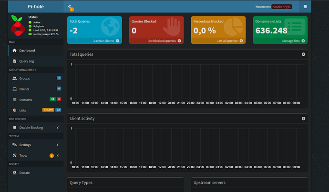329x192 pixels.
Task: Click the Client activity info icon
Action: pyautogui.click(x=303, y=119)
